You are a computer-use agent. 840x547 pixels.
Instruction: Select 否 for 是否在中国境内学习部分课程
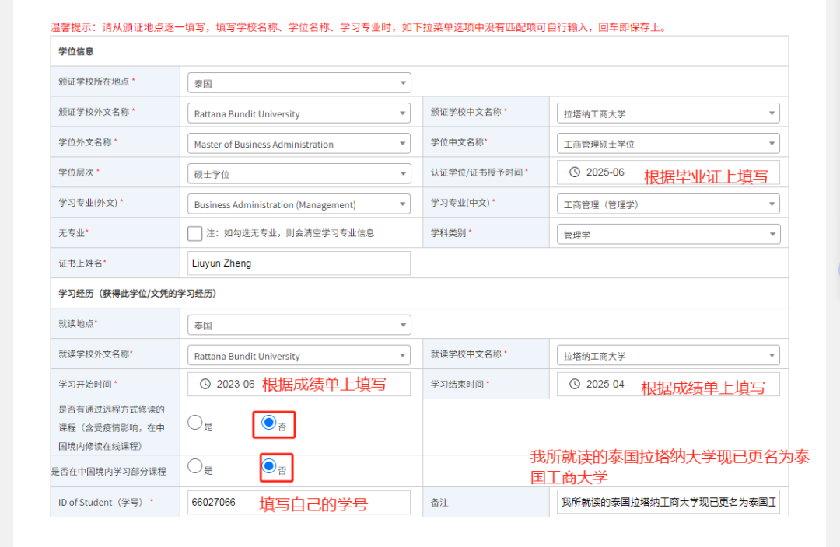[x=269, y=467]
